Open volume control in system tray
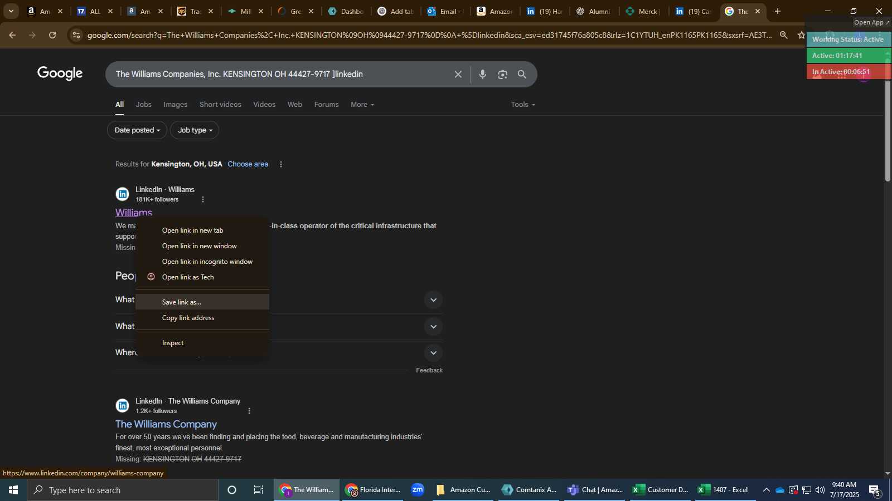892x501 pixels. (820, 490)
